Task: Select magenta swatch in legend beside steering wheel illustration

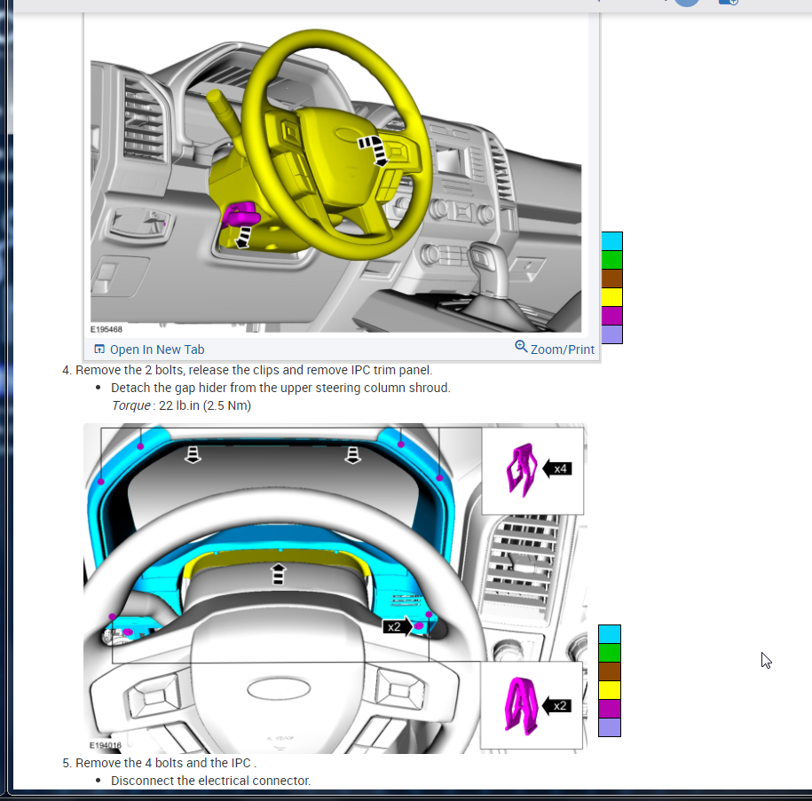Action: (x=611, y=316)
